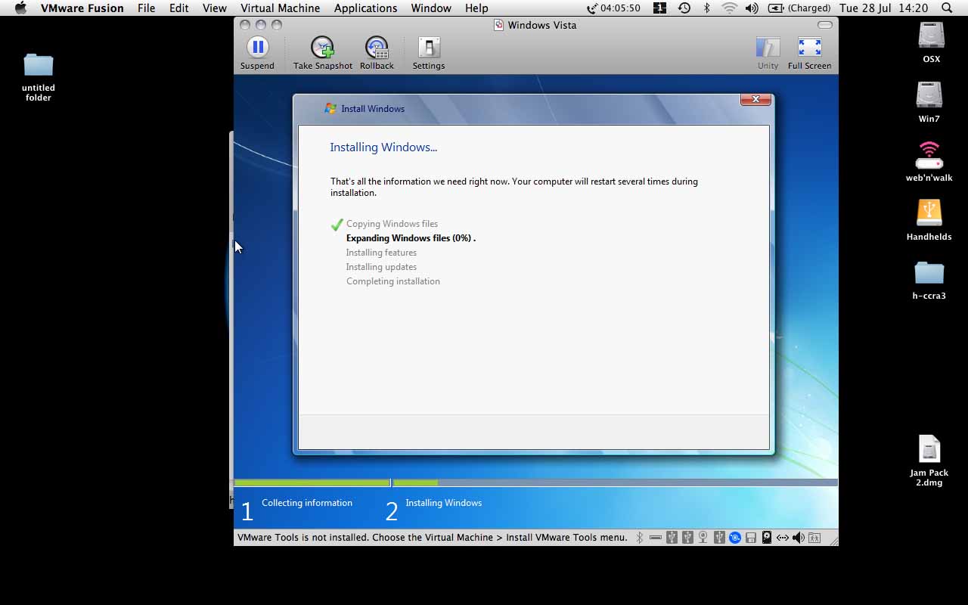
Task: Click the blue CD/DVD drive status icon
Action: pyautogui.click(x=734, y=538)
